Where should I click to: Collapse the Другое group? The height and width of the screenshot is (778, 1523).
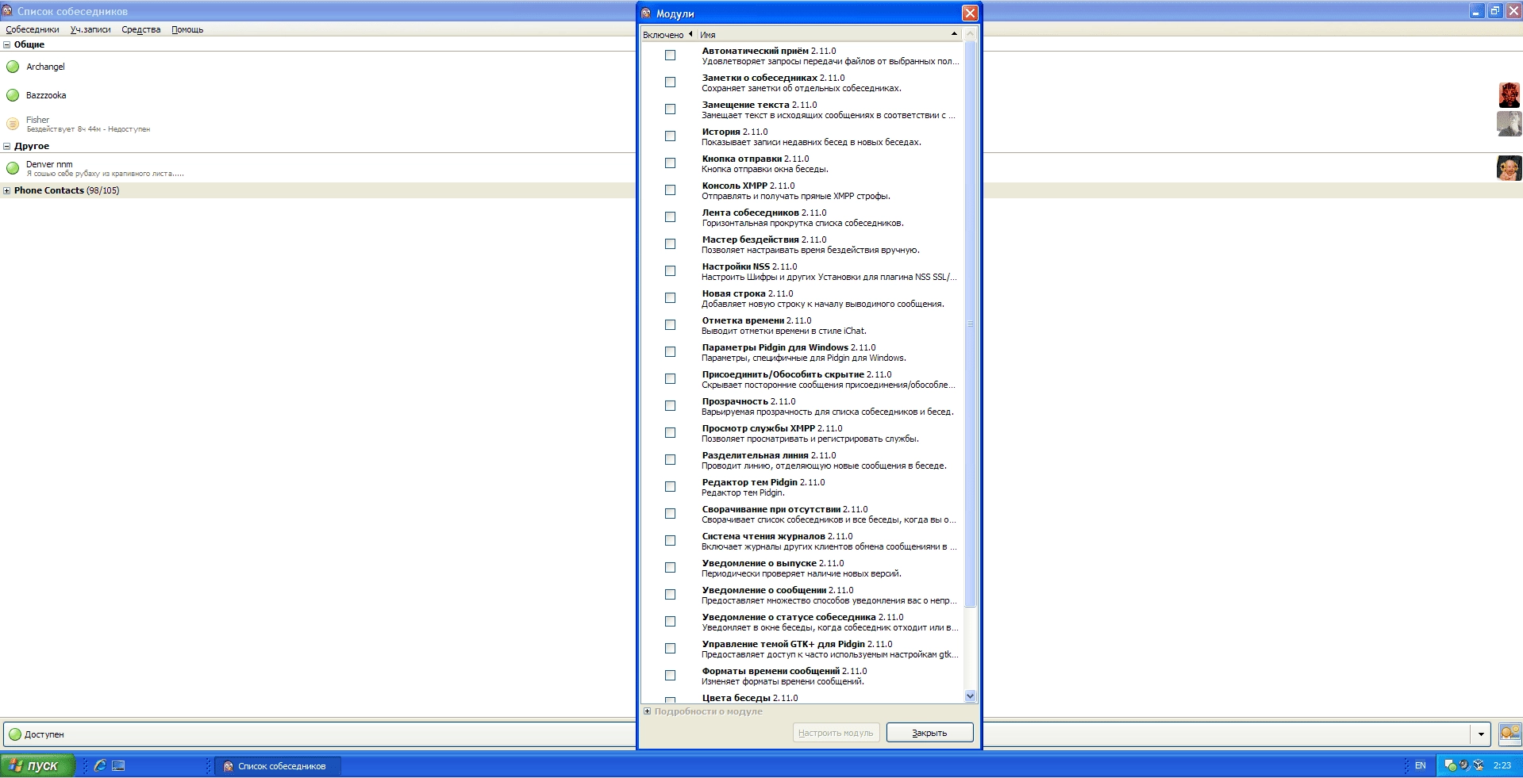[x=7, y=146]
